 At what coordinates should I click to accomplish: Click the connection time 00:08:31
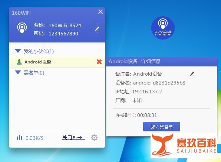pyautogui.click(x=147, y=115)
